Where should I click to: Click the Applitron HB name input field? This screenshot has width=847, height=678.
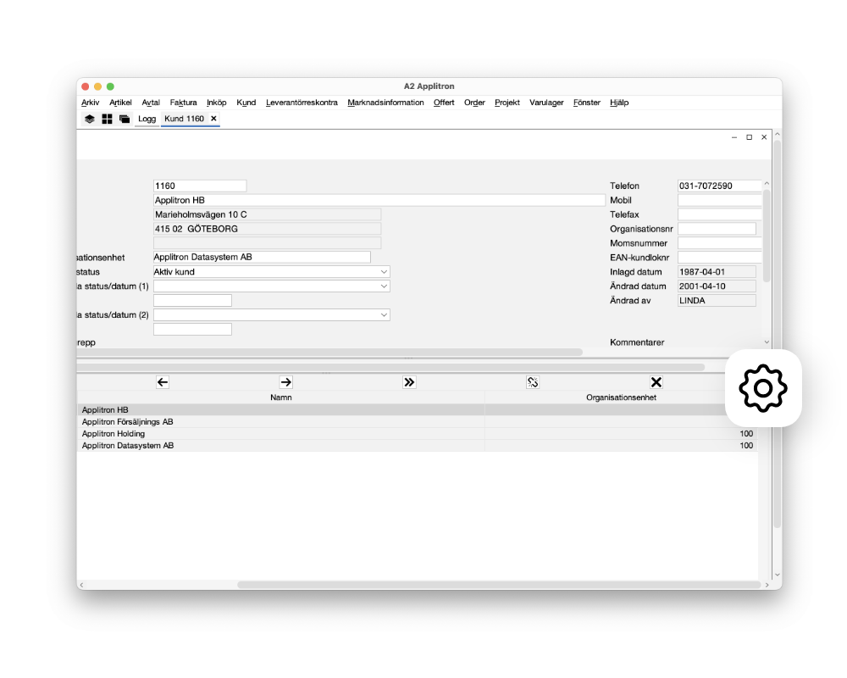379,200
